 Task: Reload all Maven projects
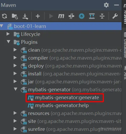(4, 16)
